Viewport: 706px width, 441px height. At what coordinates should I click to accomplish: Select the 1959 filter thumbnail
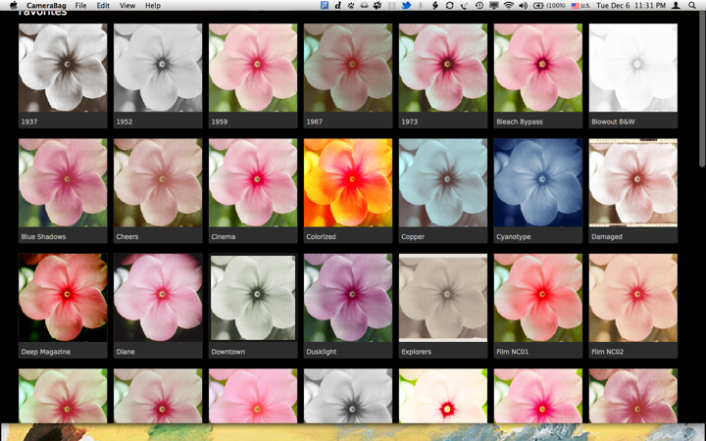coord(253,68)
